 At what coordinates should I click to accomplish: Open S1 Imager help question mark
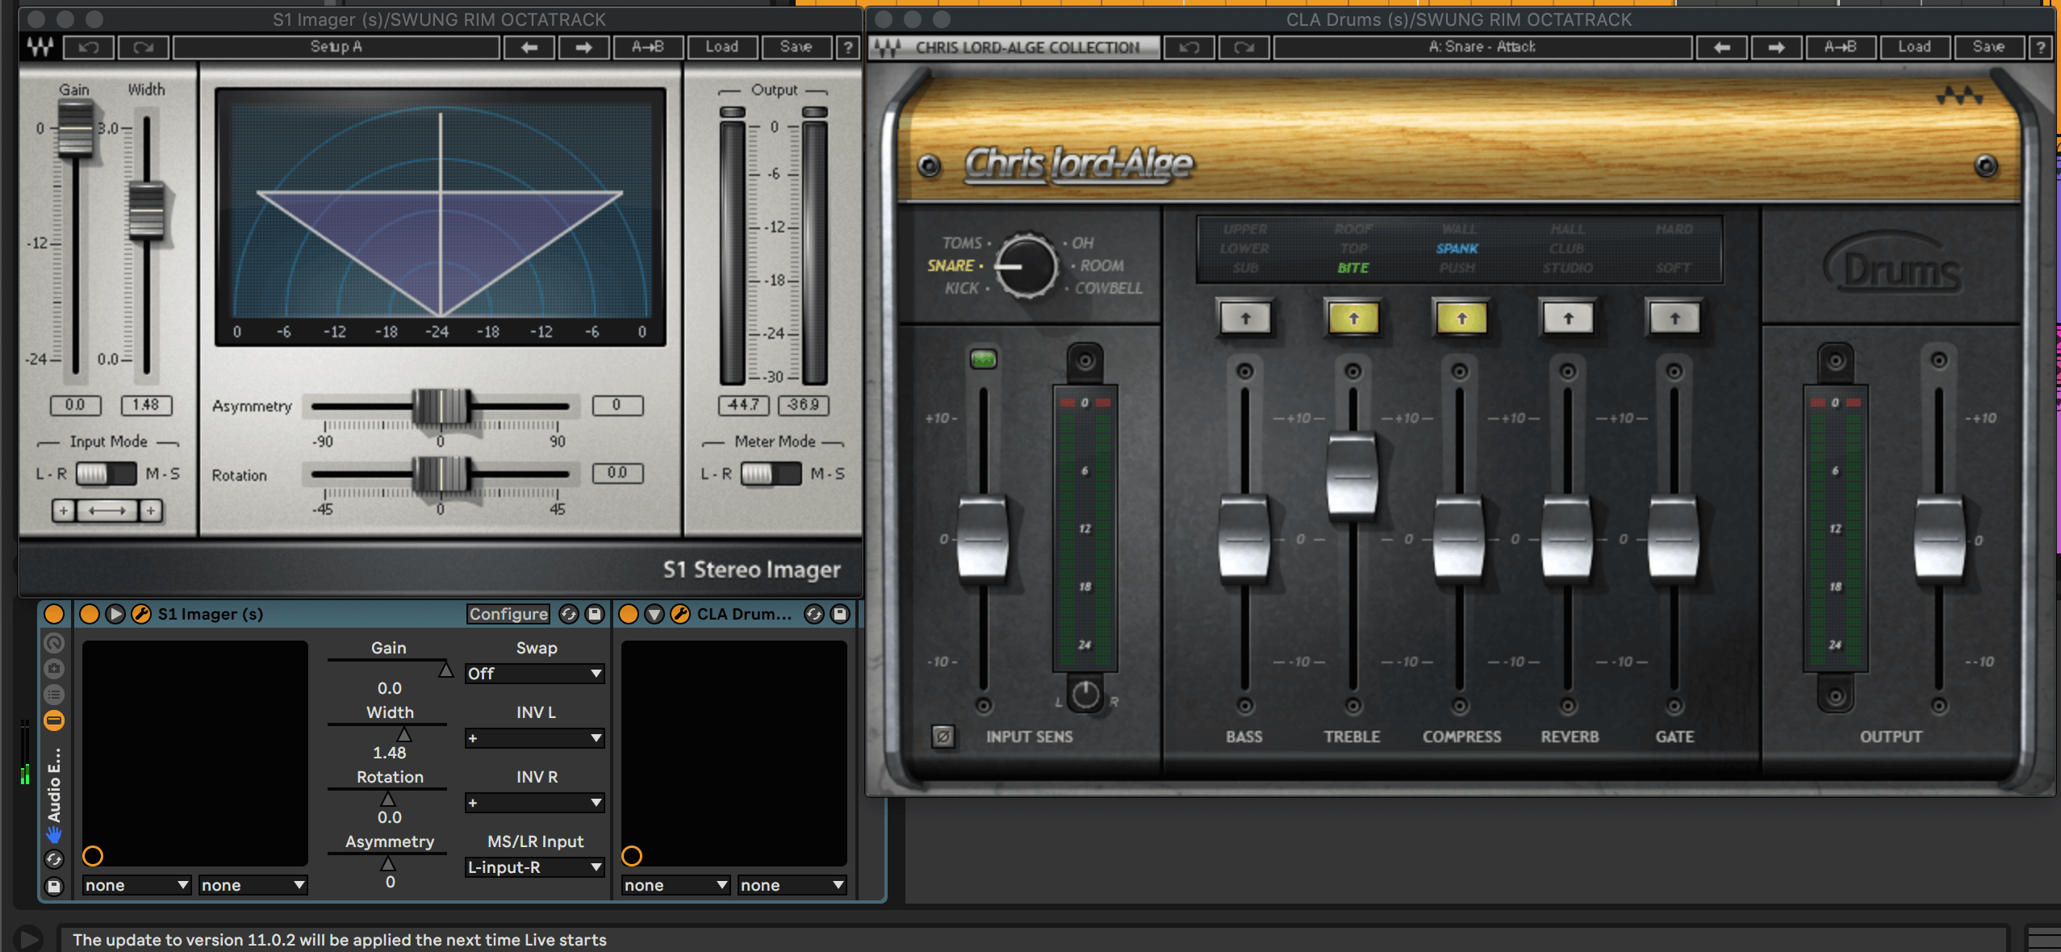(x=847, y=48)
